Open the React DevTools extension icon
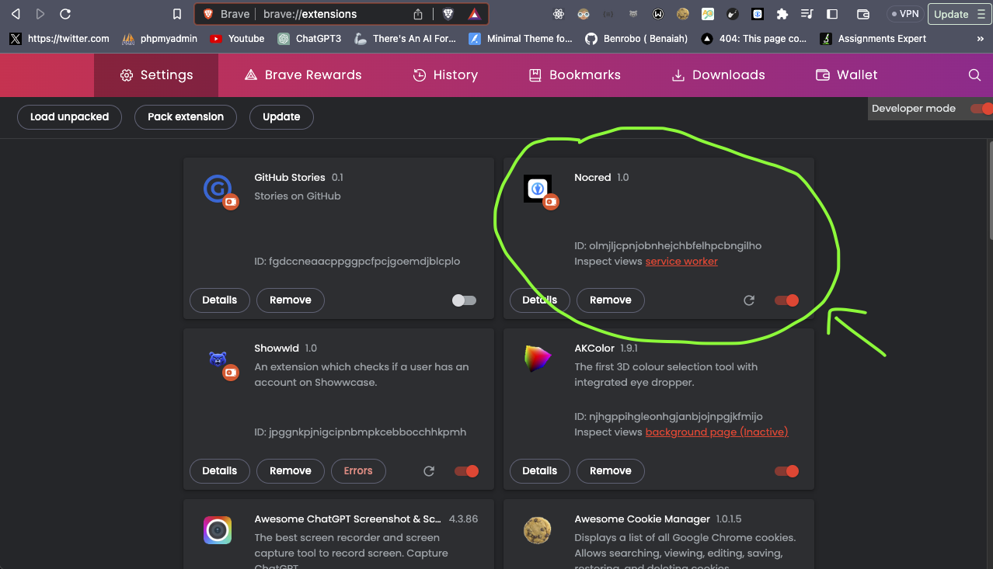The width and height of the screenshot is (993, 569). tap(558, 14)
